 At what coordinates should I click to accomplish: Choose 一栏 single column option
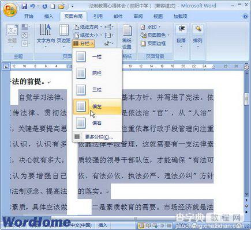(x=97, y=57)
